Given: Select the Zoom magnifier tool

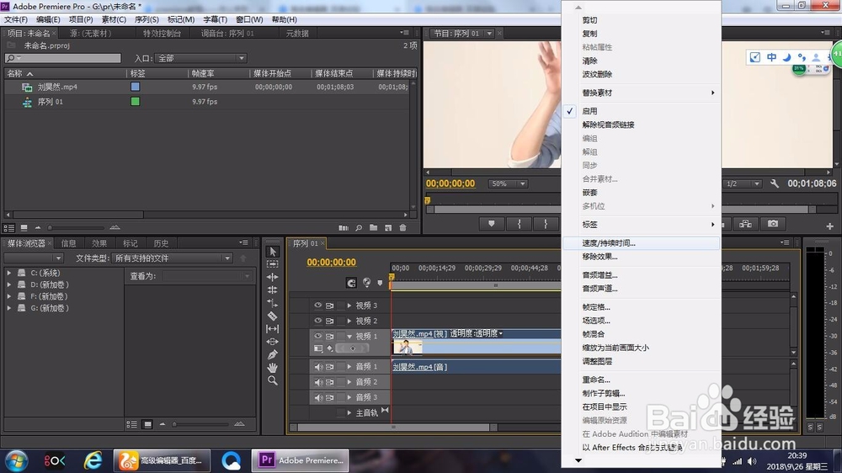Looking at the screenshot, I should tap(272, 380).
